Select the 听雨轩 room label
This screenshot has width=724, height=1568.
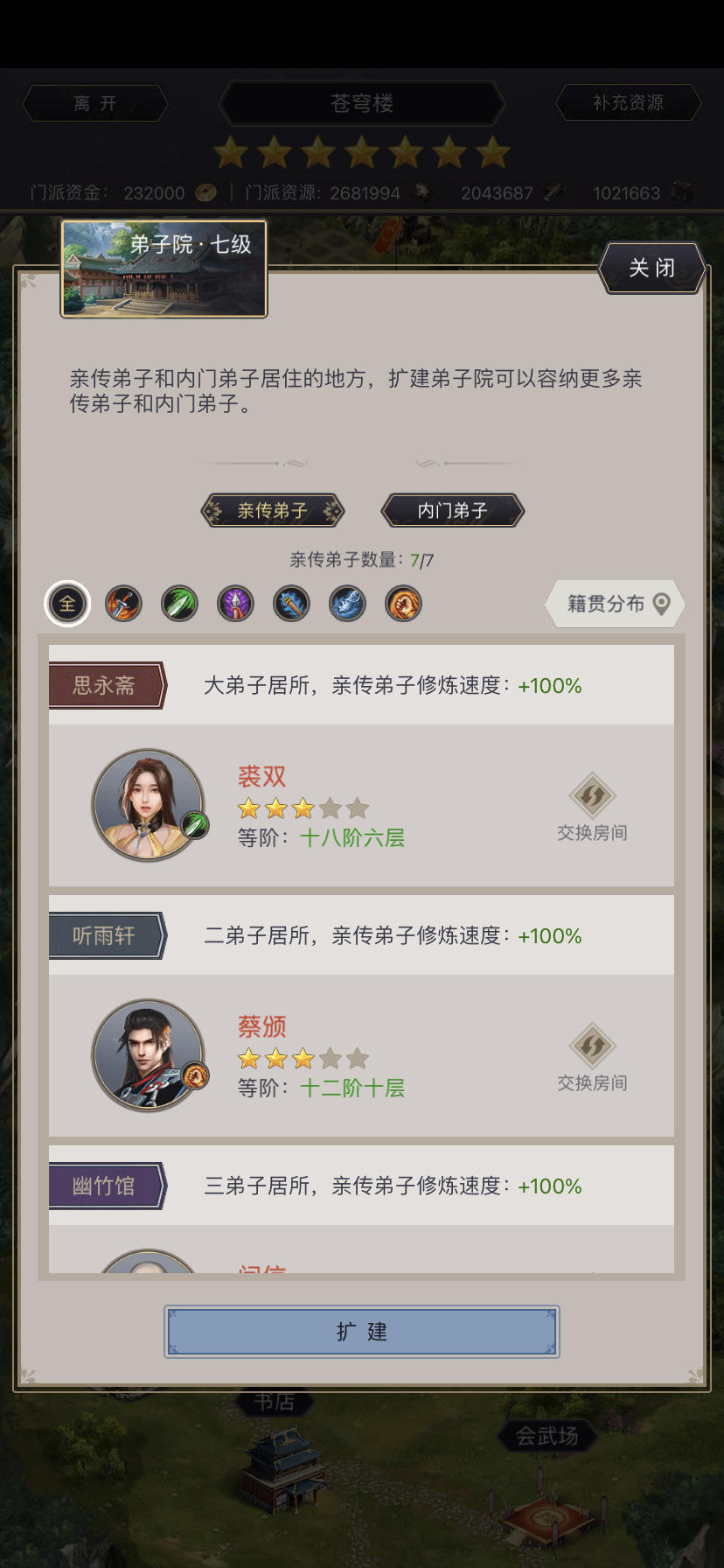pyautogui.click(x=107, y=935)
